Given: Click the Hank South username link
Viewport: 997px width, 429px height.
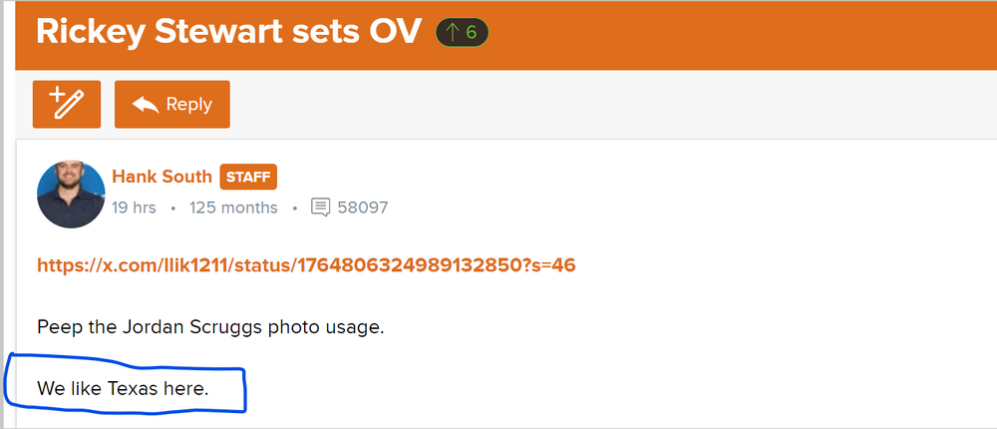Looking at the screenshot, I should coord(162,177).
